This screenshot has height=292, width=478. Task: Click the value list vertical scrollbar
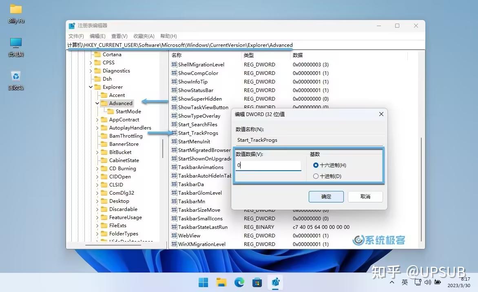(x=421, y=189)
